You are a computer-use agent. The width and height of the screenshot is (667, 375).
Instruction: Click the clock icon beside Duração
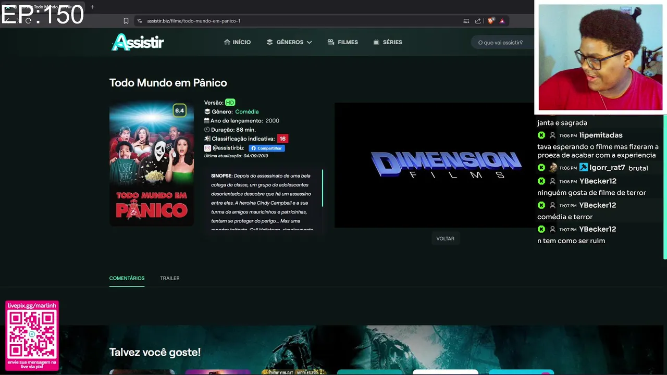coord(207,130)
